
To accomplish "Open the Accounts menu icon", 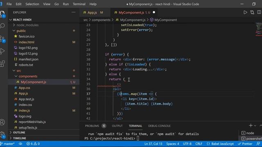I will pyautogui.click(x=2, y=122).
